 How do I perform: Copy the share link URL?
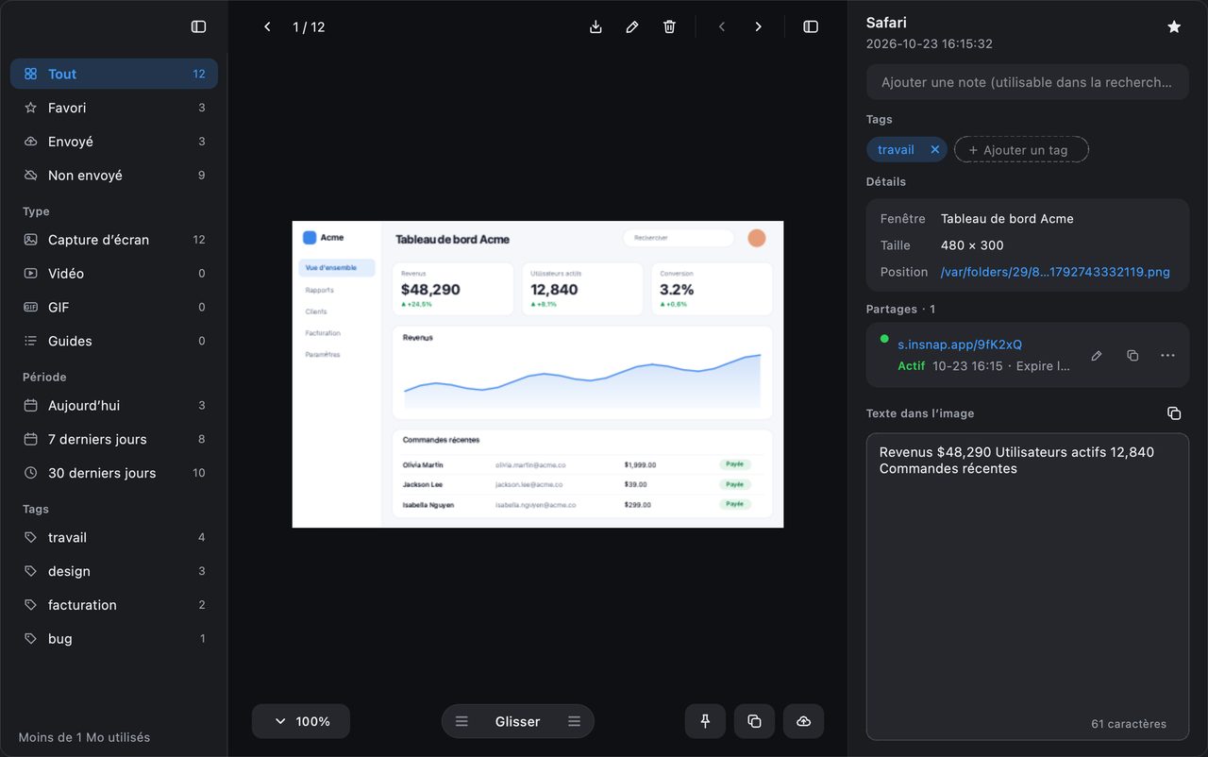pyautogui.click(x=1132, y=356)
